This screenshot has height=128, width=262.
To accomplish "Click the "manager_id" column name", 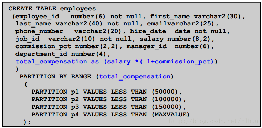I will coord(147,46).
